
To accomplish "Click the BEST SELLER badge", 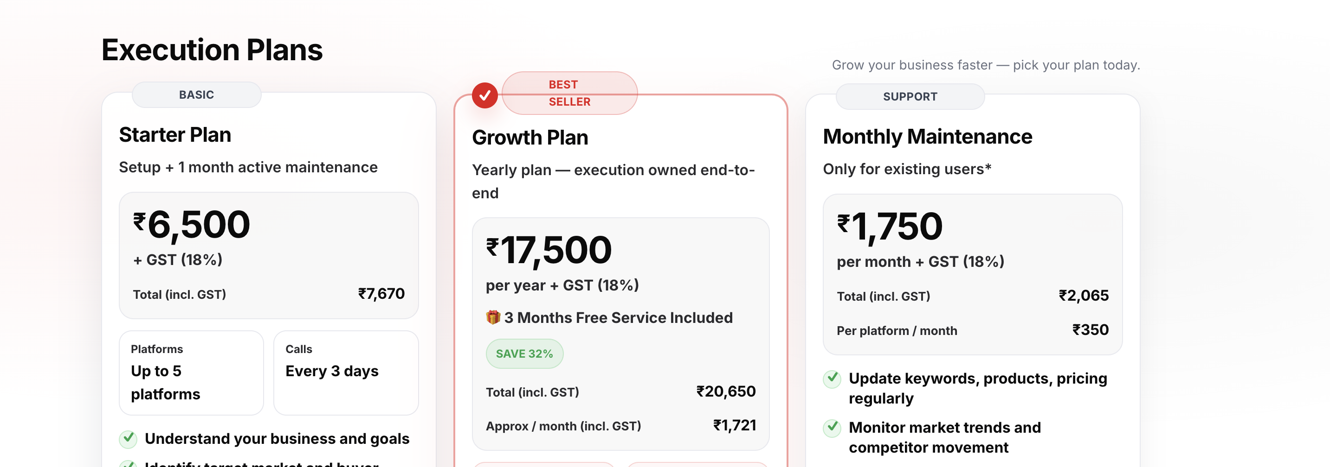I will 569,93.
